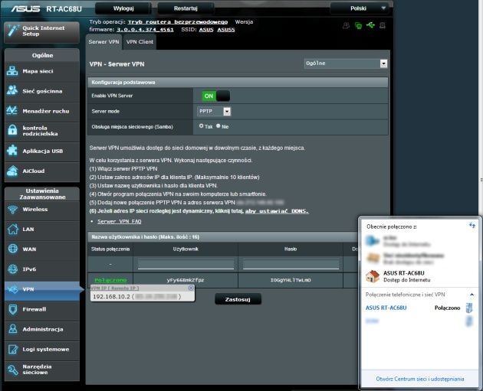
Task: Click the VPN arrows icon in sidebar
Action: click(12, 289)
